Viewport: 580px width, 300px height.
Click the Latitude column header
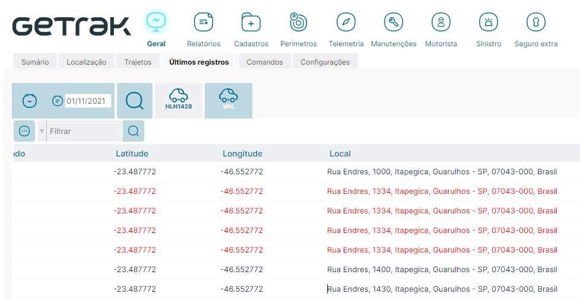pyautogui.click(x=132, y=154)
